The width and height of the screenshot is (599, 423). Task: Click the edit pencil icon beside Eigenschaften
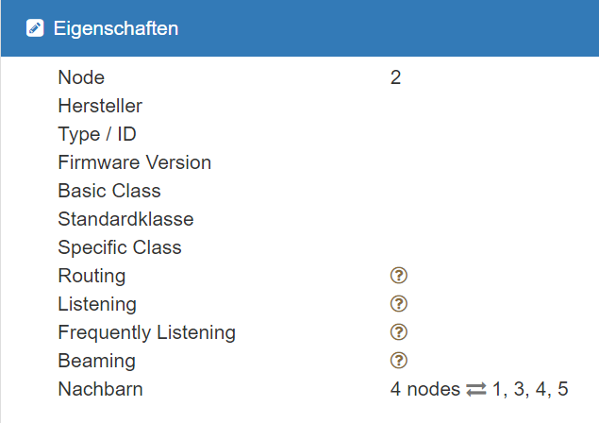click(35, 28)
